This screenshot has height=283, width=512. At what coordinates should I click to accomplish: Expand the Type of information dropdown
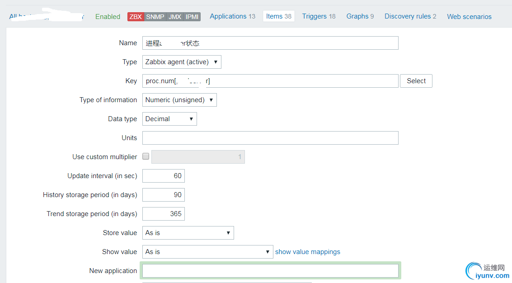tap(179, 100)
